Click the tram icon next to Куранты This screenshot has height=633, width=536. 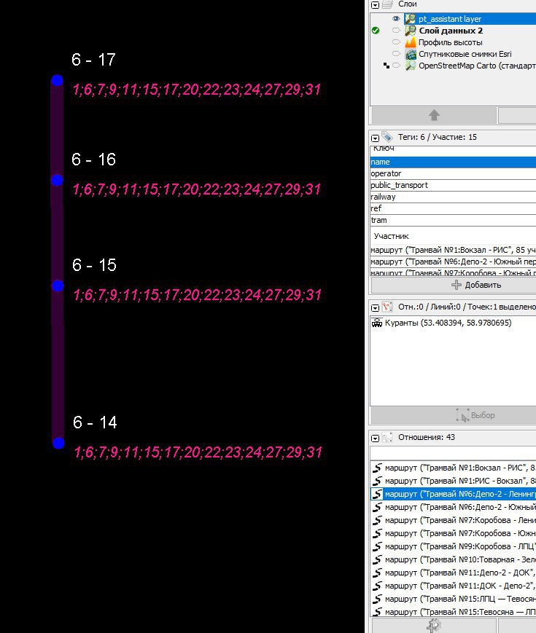click(x=377, y=323)
